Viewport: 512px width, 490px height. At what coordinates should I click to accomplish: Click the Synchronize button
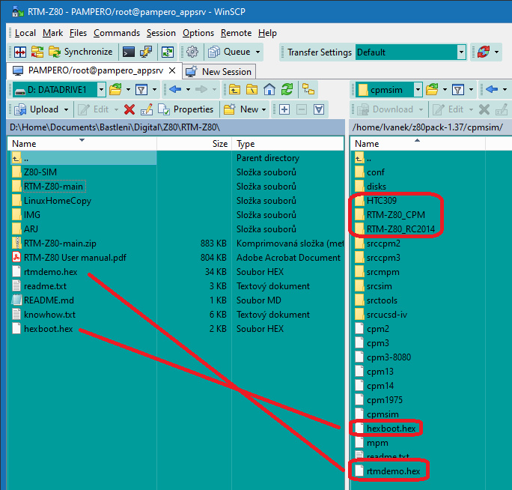81,52
